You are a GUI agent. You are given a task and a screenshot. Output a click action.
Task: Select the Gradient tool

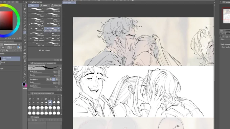pyautogui.click(x=25, y=60)
